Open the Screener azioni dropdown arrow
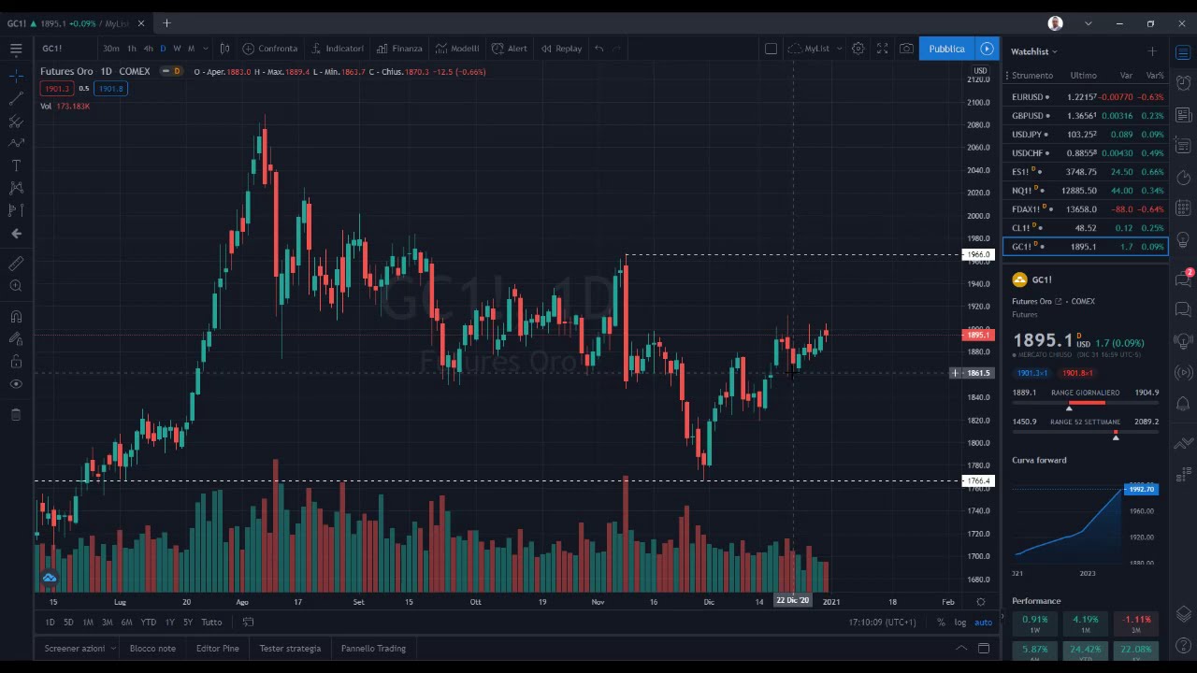 (113, 649)
